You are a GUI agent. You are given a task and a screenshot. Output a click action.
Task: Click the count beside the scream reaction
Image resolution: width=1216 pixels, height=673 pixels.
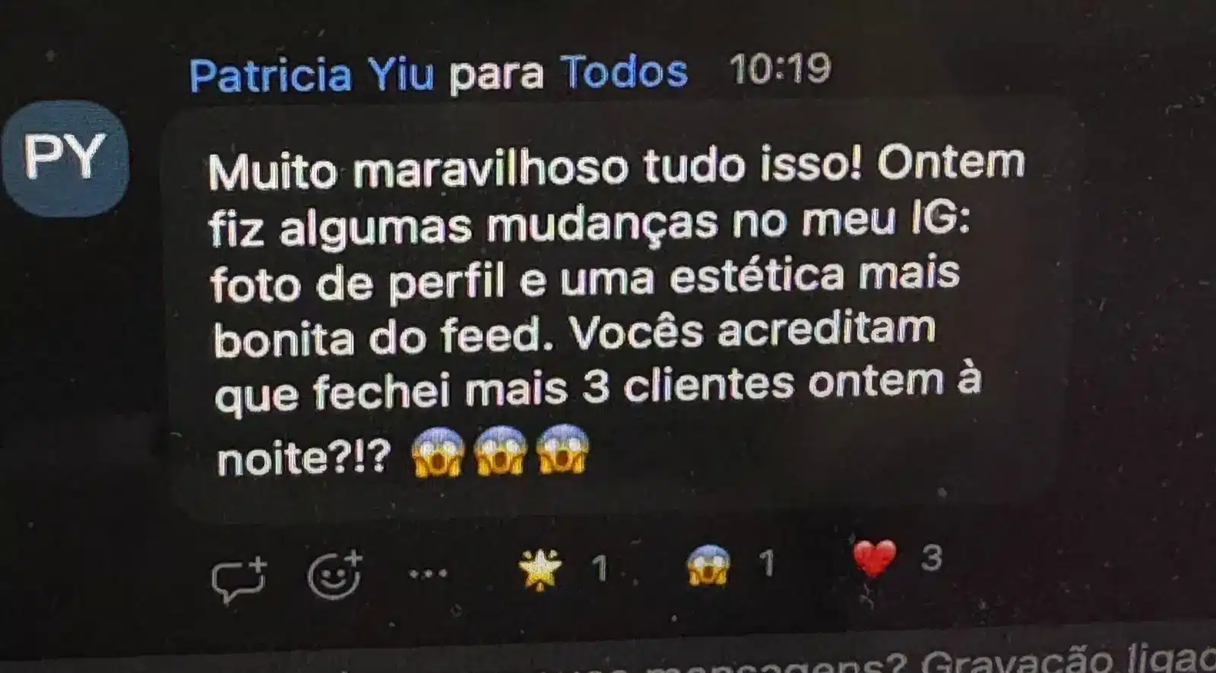tap(767, 564)
